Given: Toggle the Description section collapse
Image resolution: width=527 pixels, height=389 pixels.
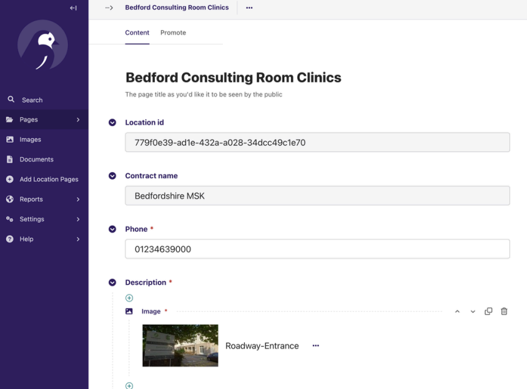Looking at the screenshot, I should point(112,282).
